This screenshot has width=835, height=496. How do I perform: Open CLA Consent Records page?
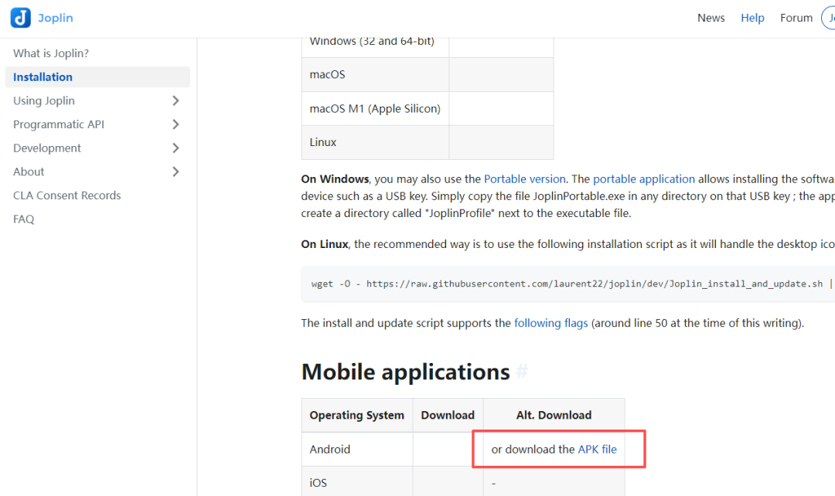point(67,195)
